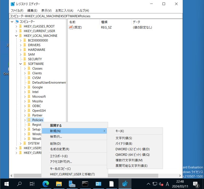Open アクセス許可(P)... from context menu

[x=74, y=162]
